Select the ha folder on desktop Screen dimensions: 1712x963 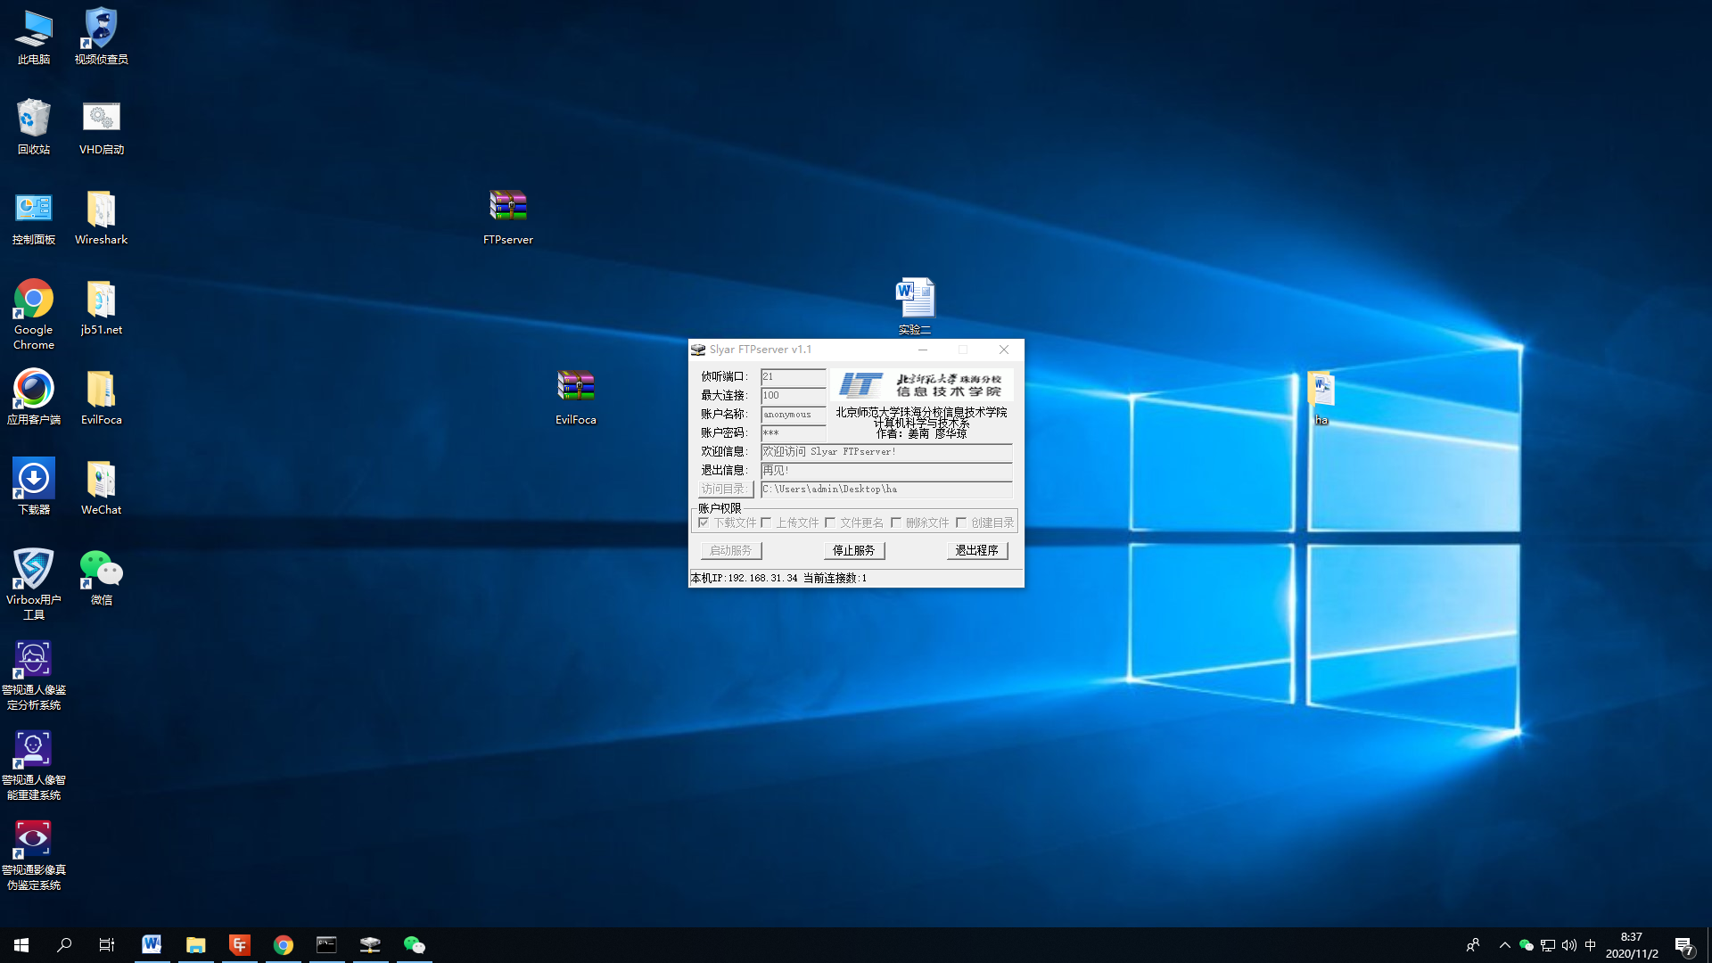click(1321, 391)
